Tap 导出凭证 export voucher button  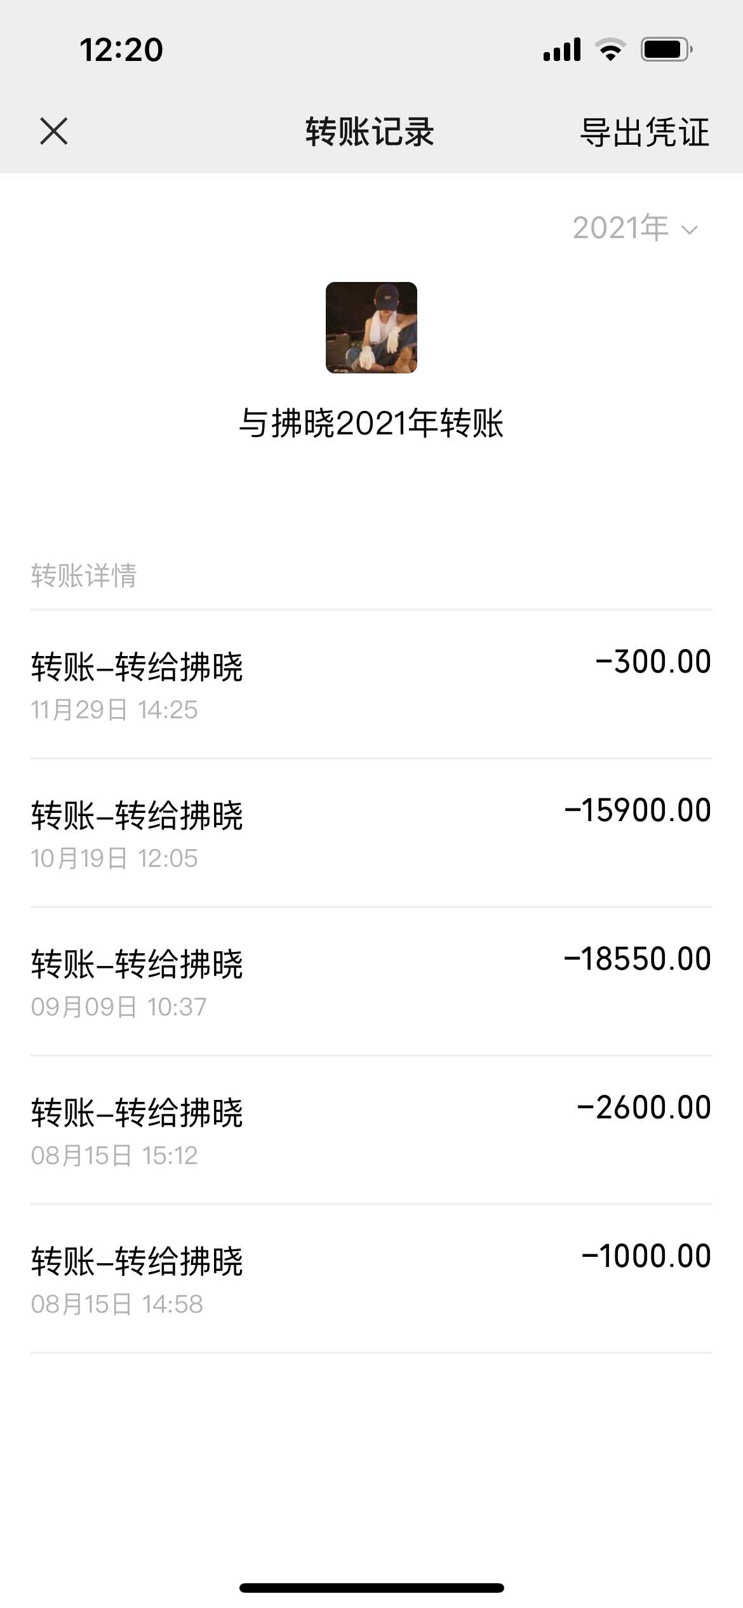click(644, 132)
